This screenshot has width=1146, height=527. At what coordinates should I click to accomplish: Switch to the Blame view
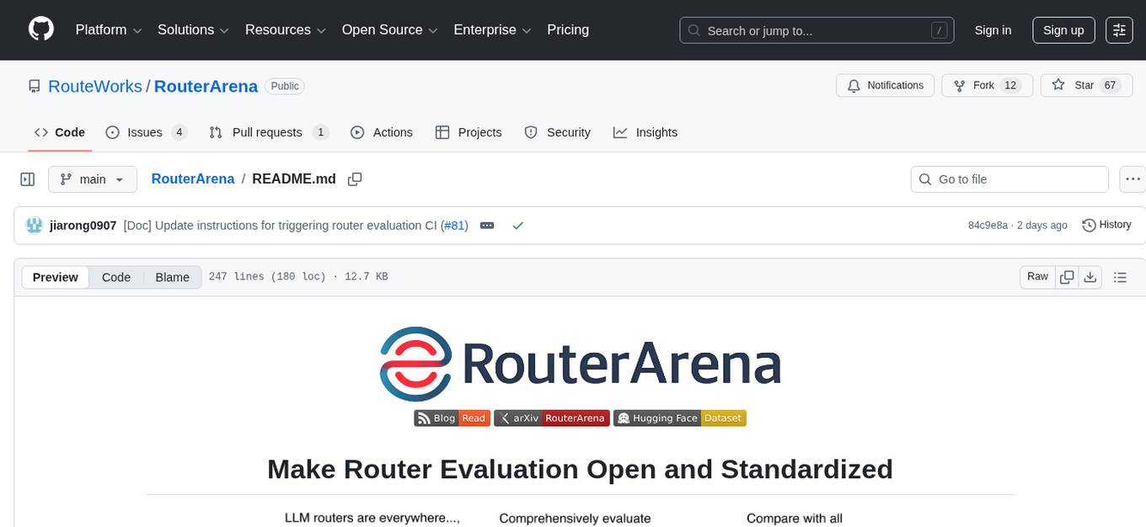point(172,277)
